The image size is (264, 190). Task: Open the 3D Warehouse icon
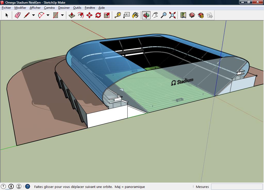tap(192, 15)
